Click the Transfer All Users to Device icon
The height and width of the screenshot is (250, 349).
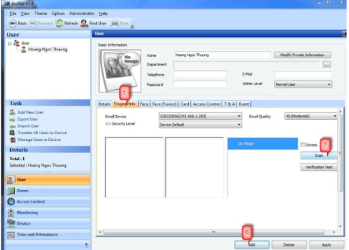(x=12, y=133)
